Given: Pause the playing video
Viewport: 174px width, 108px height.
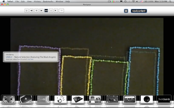Looking at the screenshot, I should (36, 11).
